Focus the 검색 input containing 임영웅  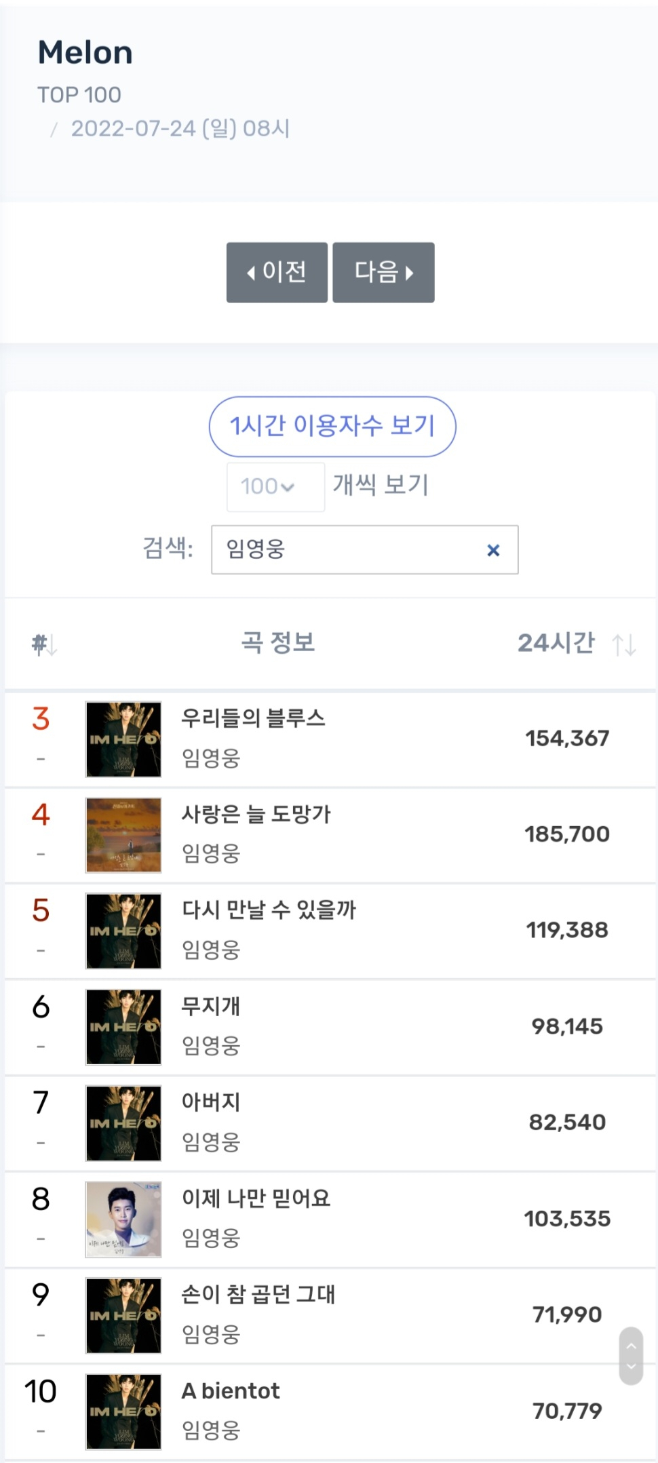(x=365, y=549)
